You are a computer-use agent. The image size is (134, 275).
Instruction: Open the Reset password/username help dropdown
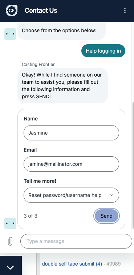[71, 195]
